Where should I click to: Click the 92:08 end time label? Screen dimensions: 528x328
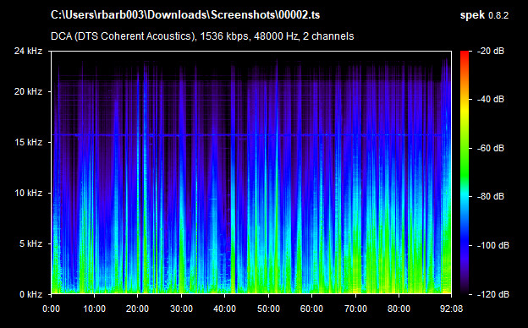click(451, 309)
